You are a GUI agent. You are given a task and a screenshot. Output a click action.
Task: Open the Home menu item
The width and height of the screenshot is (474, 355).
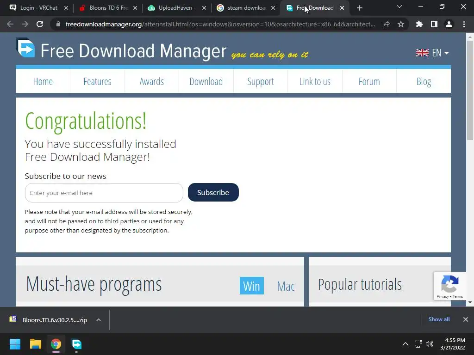point(43,81)
